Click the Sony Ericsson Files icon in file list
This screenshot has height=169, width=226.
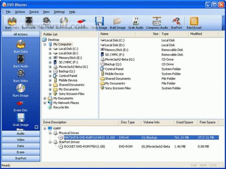click(103, 88)
